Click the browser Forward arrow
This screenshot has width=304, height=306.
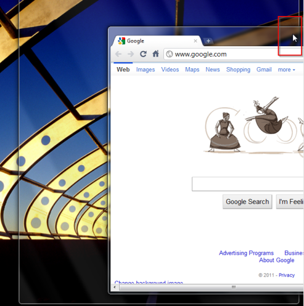tap(131, 54)
